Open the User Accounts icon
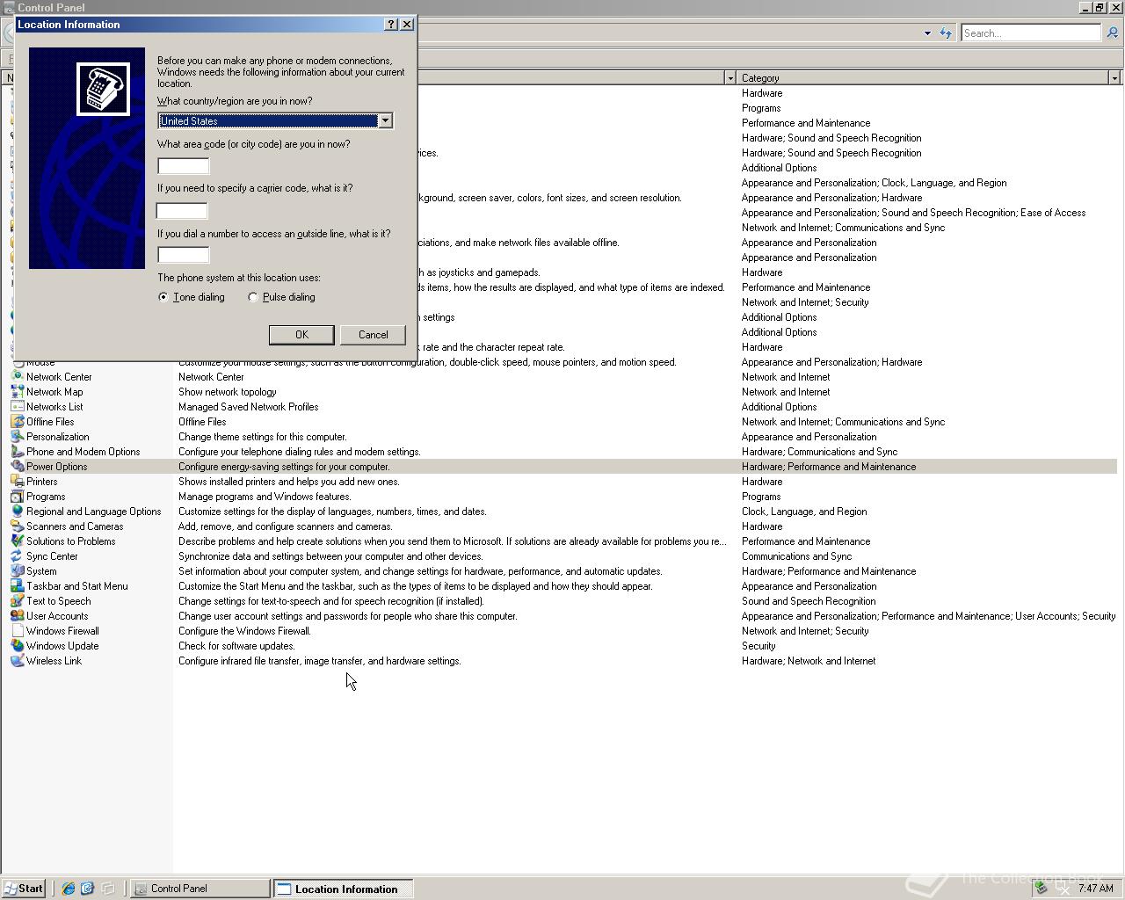 (x=17, y=616)
